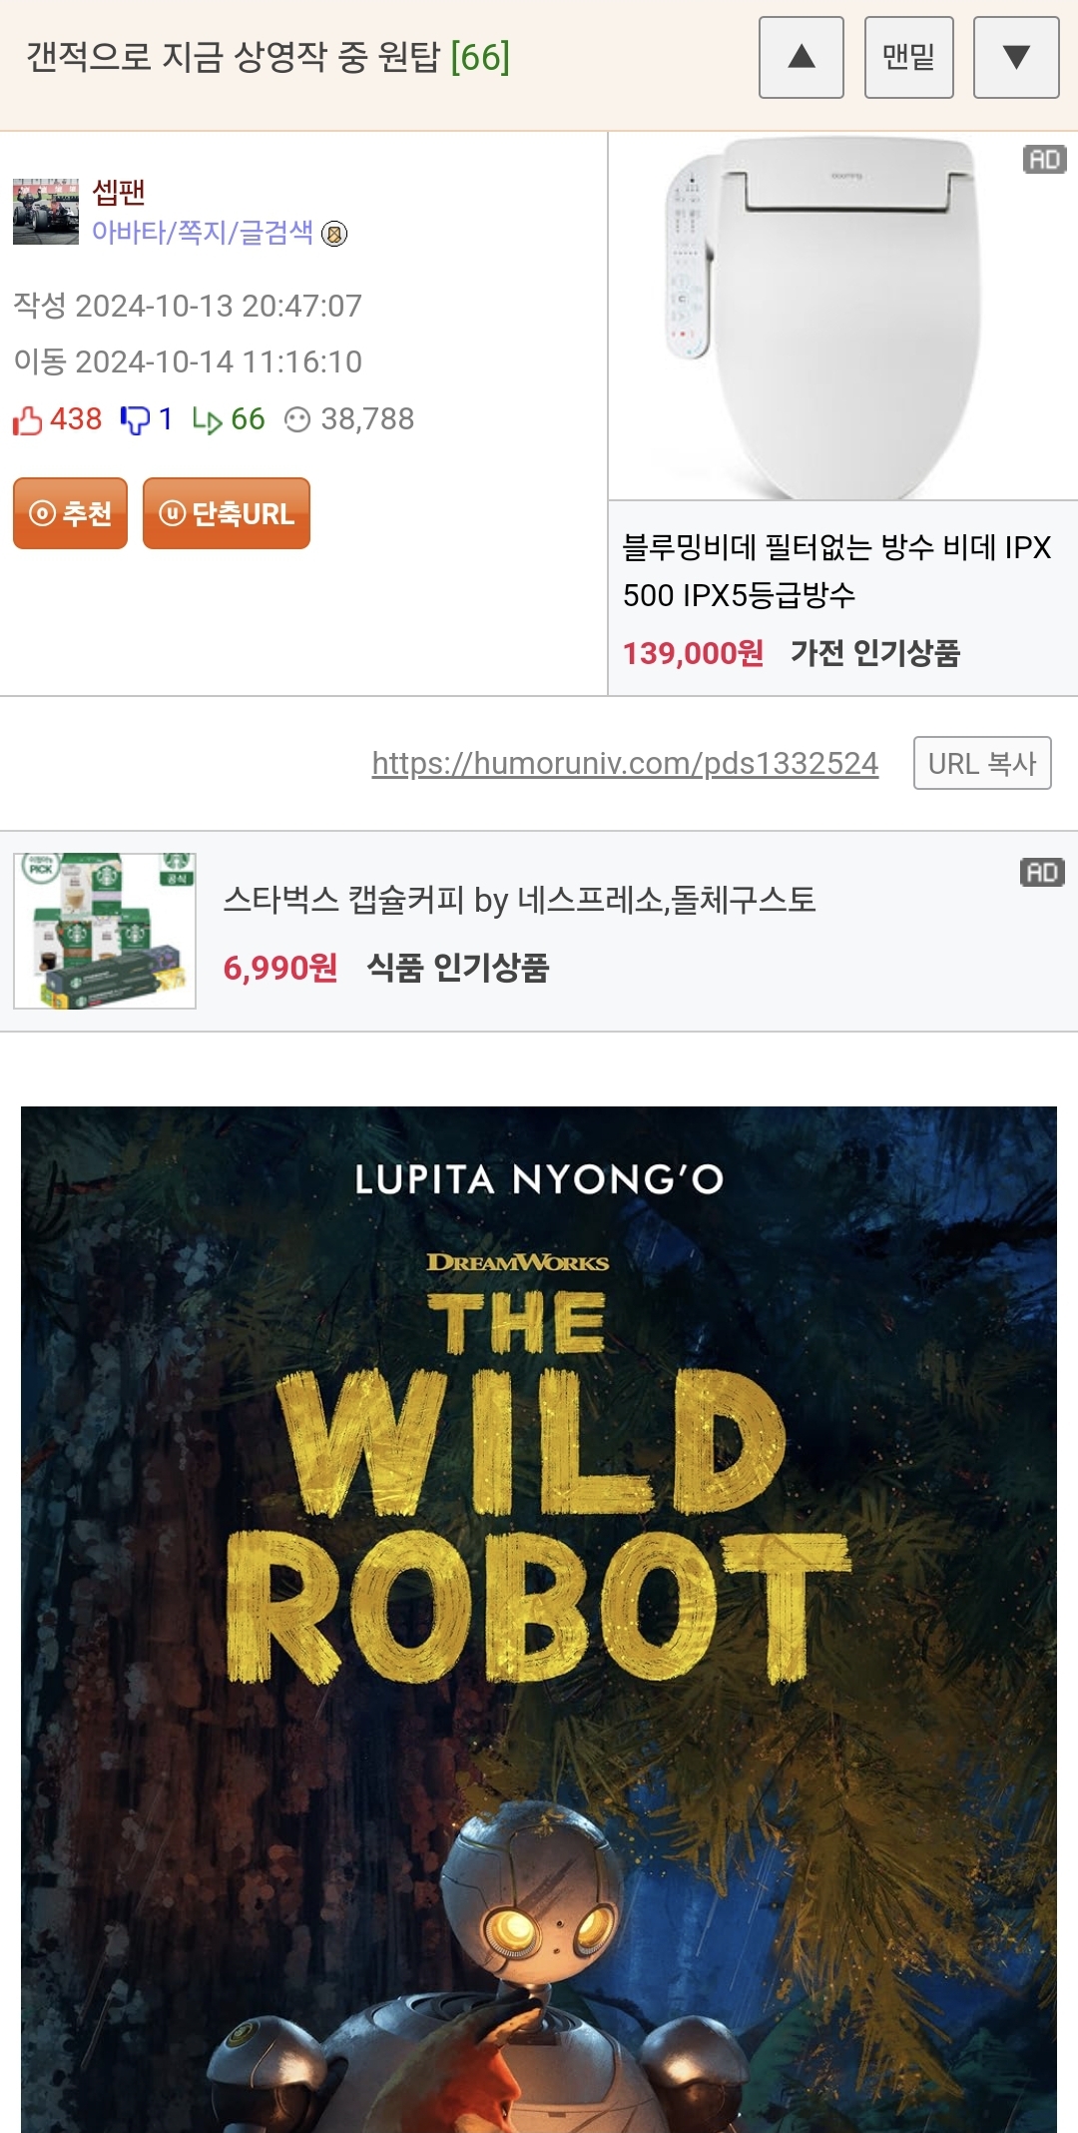
Task: Follow the humoruniv.com/pds1332524 link
Action: (625, 763)
